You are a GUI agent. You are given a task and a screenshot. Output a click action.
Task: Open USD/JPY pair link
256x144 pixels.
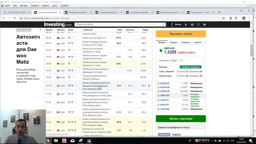click(x=164, y=100)
